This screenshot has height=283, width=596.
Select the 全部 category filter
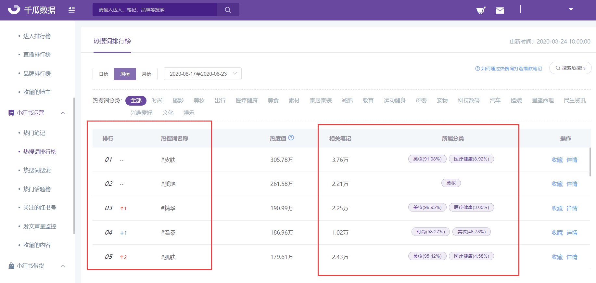pyautogui.click(x=136, y=101)
